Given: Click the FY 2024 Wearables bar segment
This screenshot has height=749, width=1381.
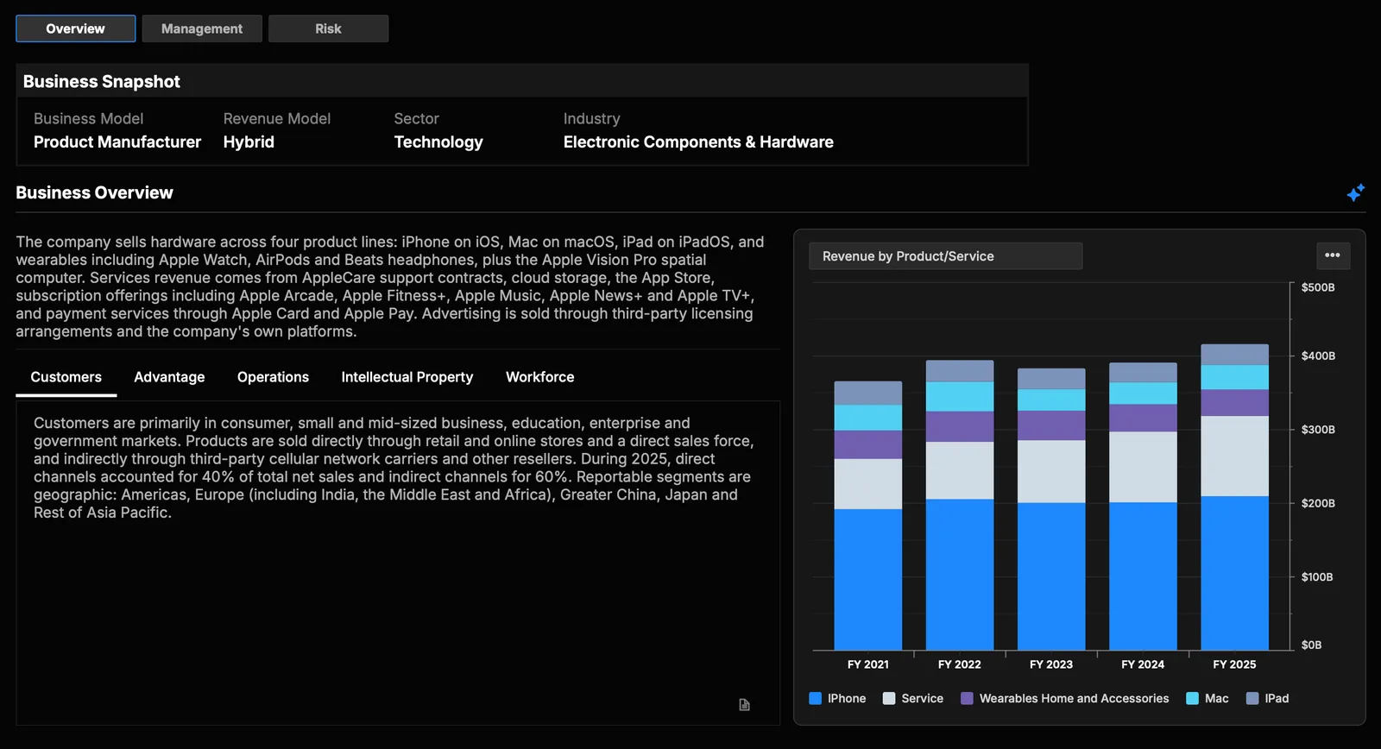Looking at the screenshot, I should coord(1143,418).
